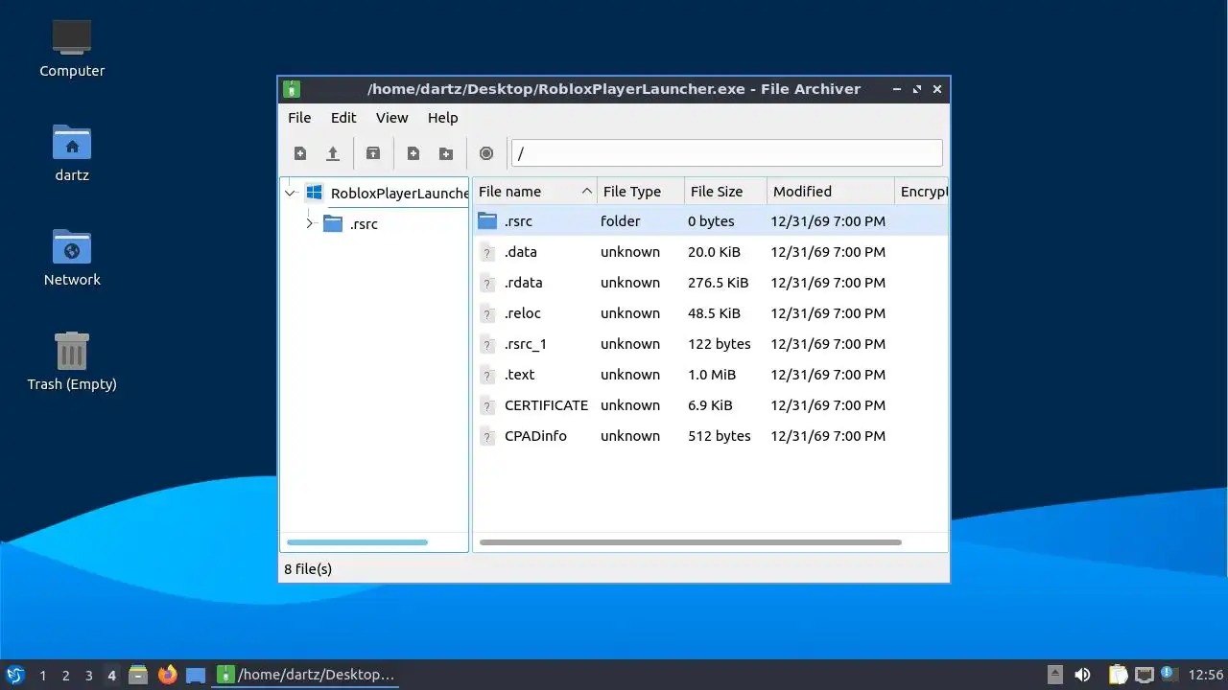Click the .rsrc folder icon in the file list
Image resolution: width=1228 pixels, height=690 pixels.
click(x=487, y=220)
